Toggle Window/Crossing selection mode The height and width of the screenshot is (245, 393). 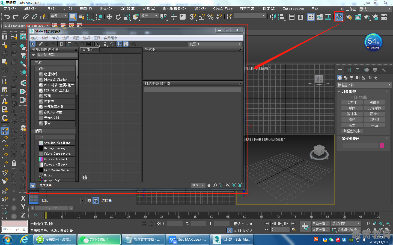[x=99, y=17]
